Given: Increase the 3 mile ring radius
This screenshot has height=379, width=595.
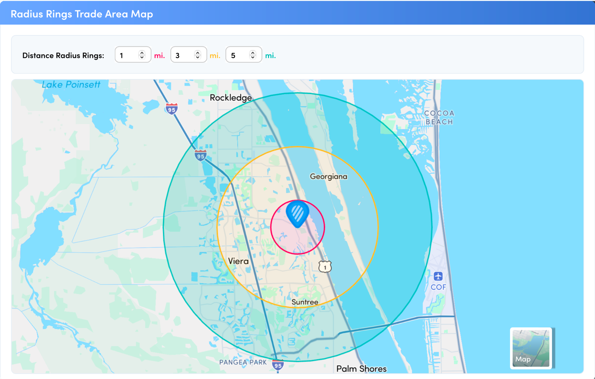Looking at the screenshot, I should tap(198, 53).
